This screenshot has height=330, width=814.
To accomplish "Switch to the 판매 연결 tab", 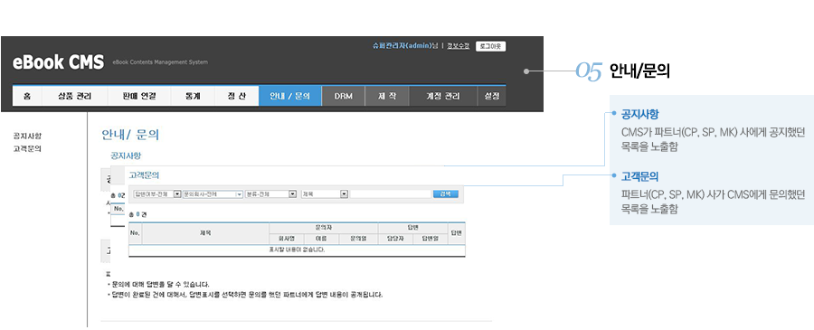I will (x=139, y=96).
